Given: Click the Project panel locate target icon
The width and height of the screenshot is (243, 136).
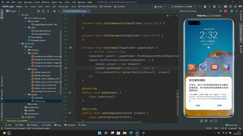Looking at the screenshot, I should [x=38, y=11].
